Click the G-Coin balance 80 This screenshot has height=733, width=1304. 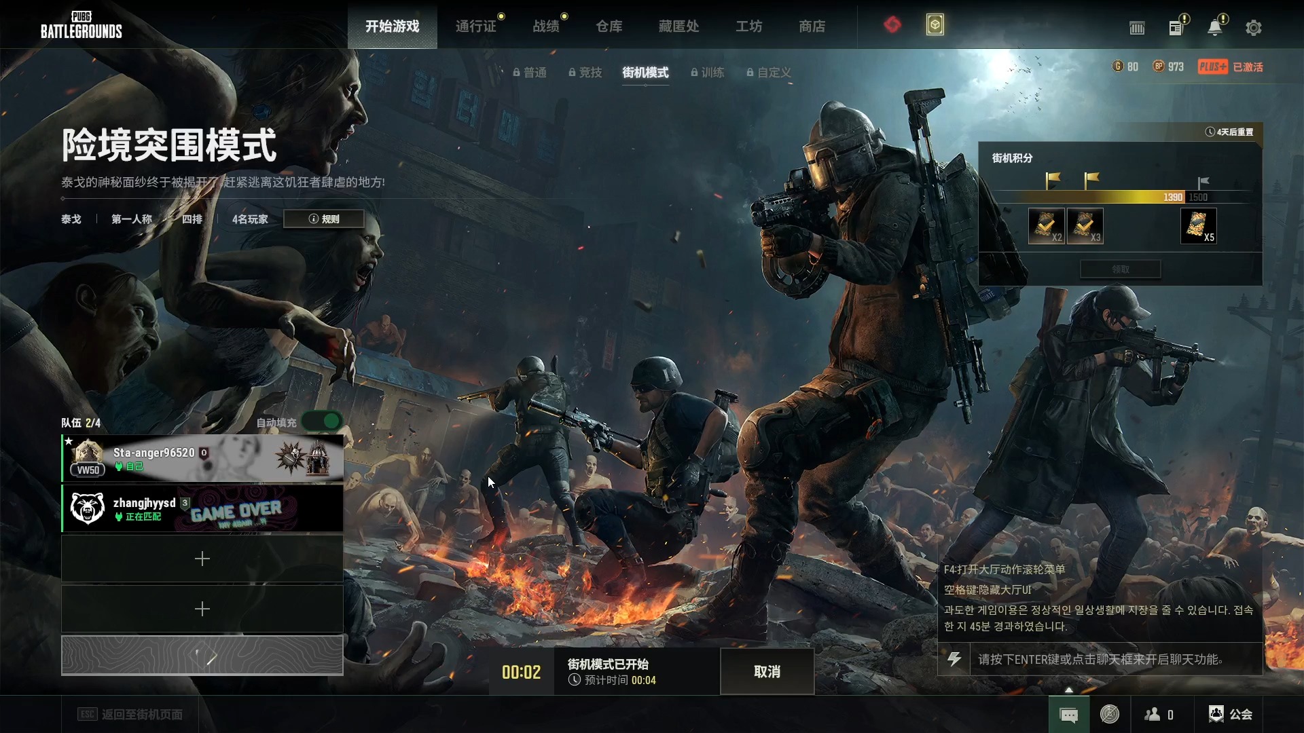[x=1125, y=67]
